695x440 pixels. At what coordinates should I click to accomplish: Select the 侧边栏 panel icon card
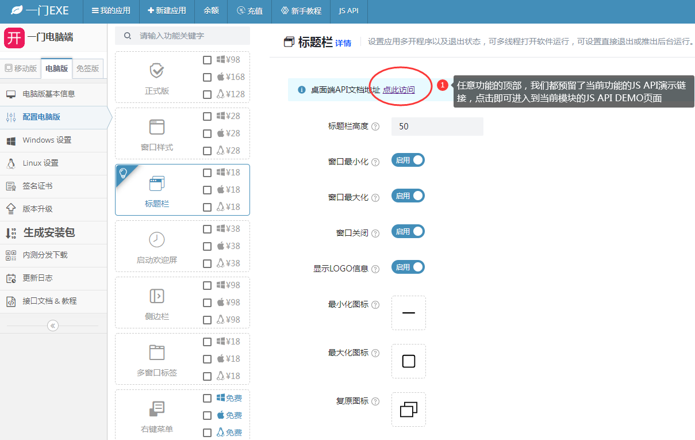157,296
